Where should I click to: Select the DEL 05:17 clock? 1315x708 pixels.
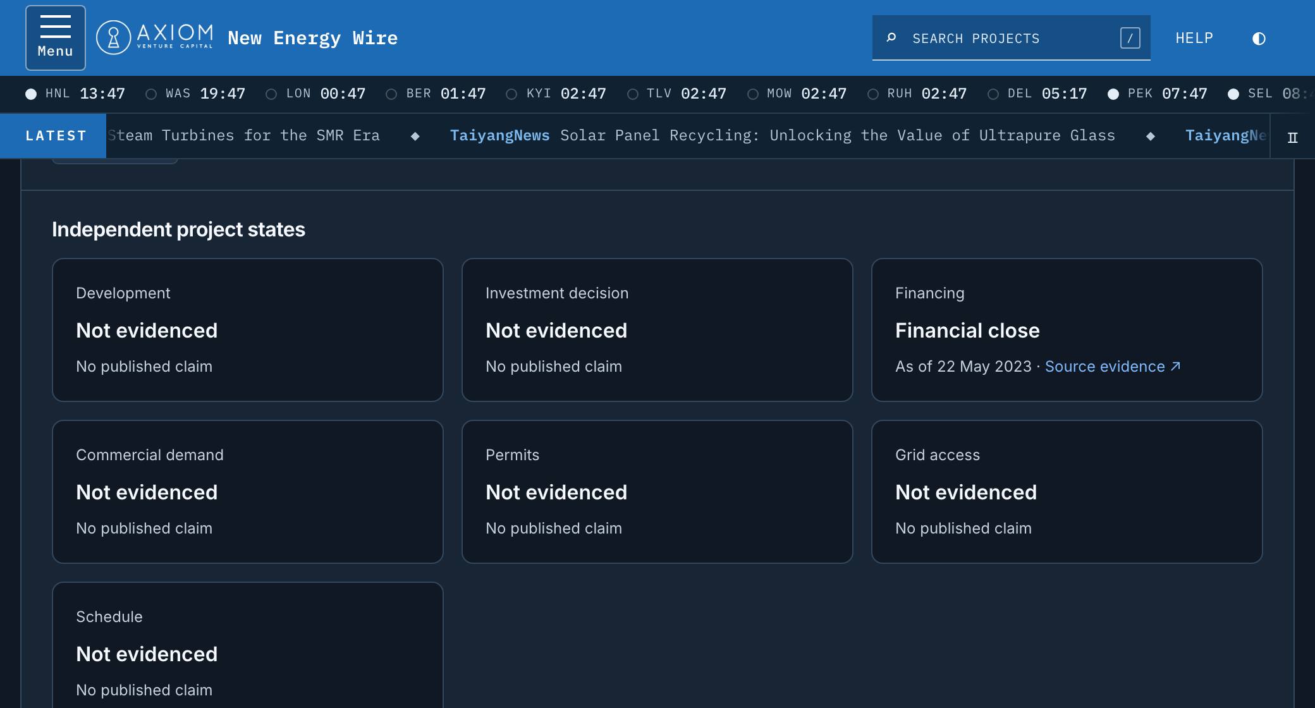pos(1037,94)
